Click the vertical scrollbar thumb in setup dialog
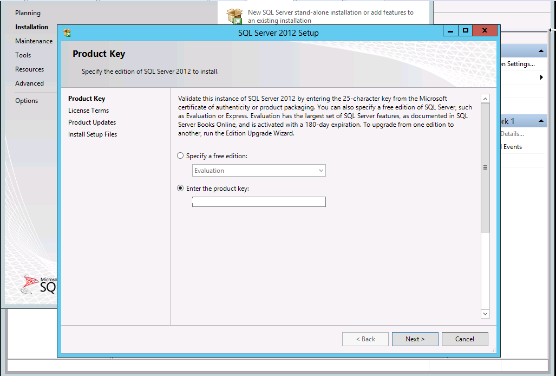Screen dimensions: 556x376 pos(486,168)
